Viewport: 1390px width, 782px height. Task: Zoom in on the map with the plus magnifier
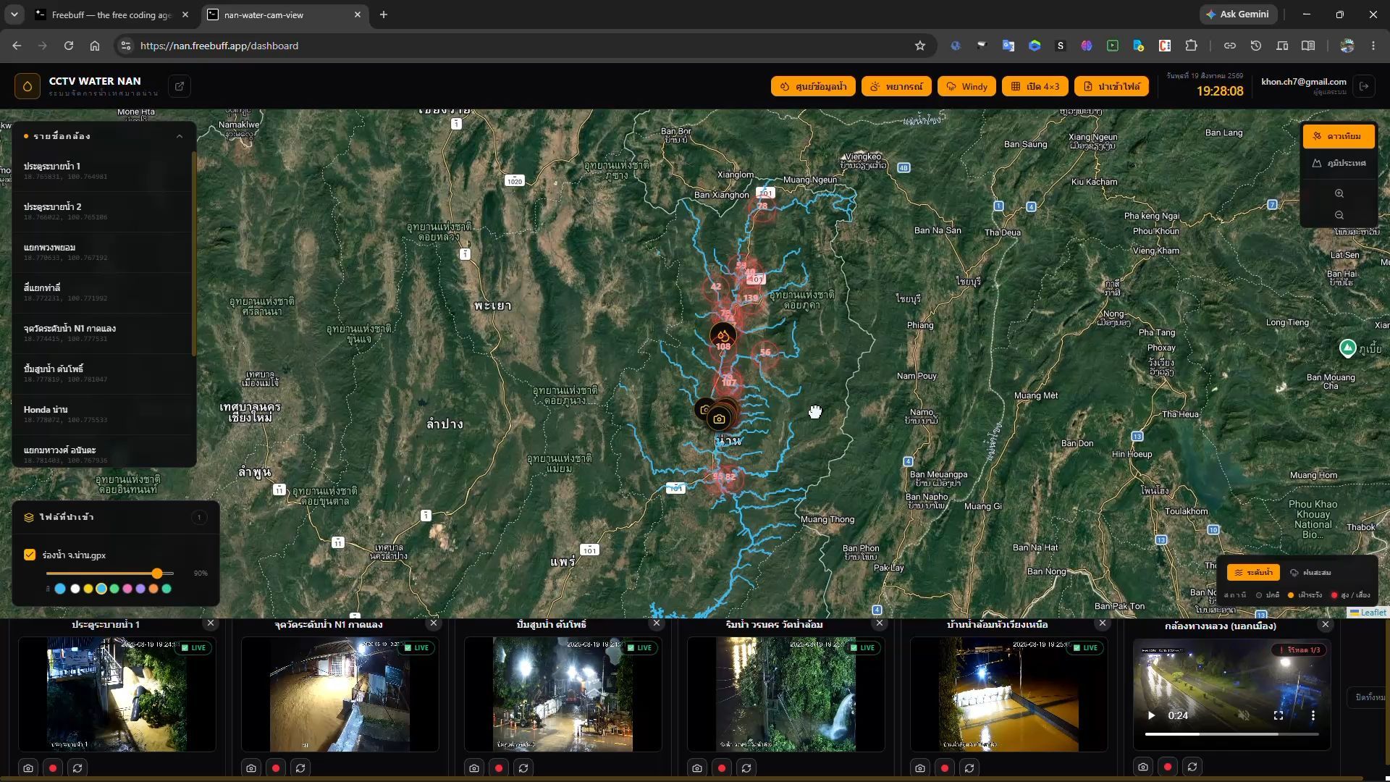point(1339,193)
